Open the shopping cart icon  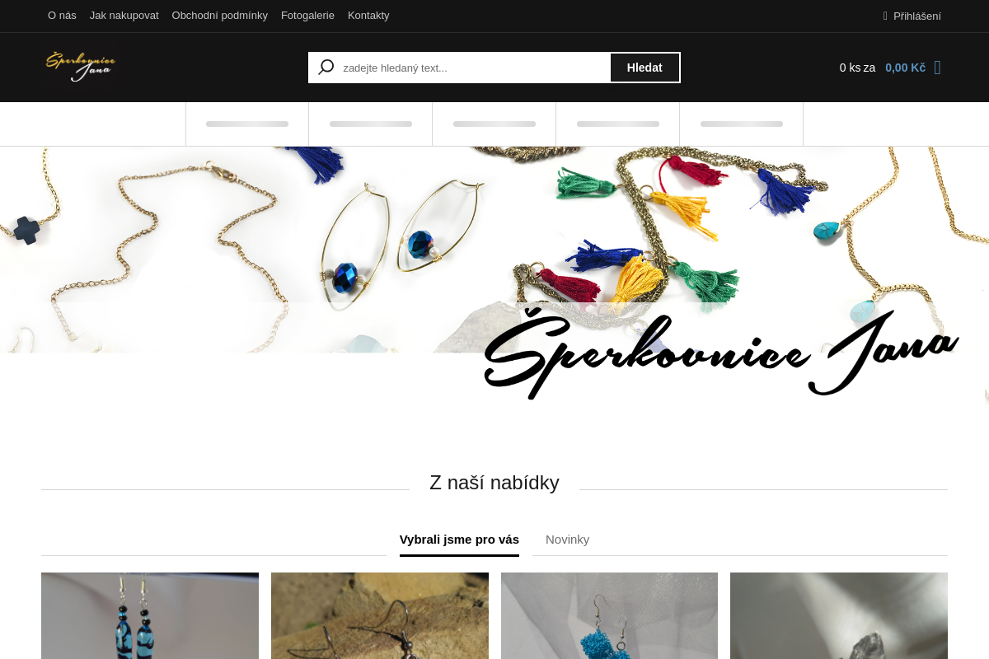[937, 68]
